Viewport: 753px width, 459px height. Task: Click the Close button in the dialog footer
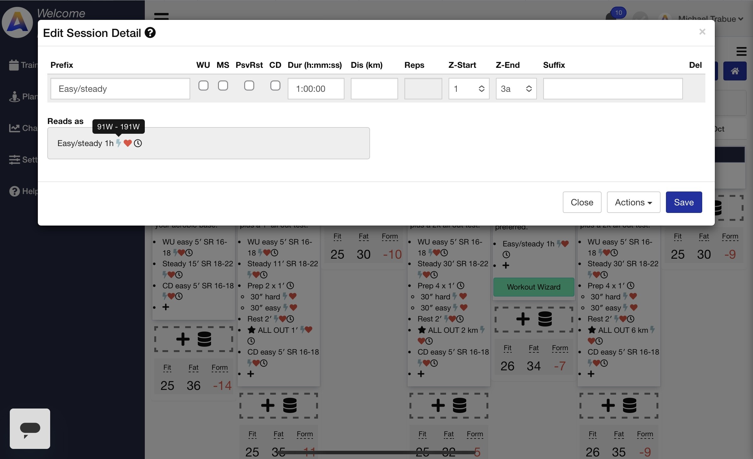click(x=582, y=202)
